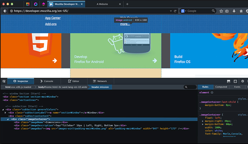
Task: Switch to the Computed side panel tab
Action: coord(221,87)
